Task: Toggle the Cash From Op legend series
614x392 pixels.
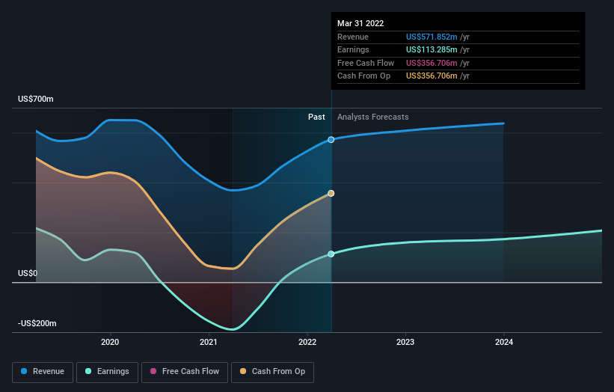Action: pyautogui.click(x=272, y=372)
